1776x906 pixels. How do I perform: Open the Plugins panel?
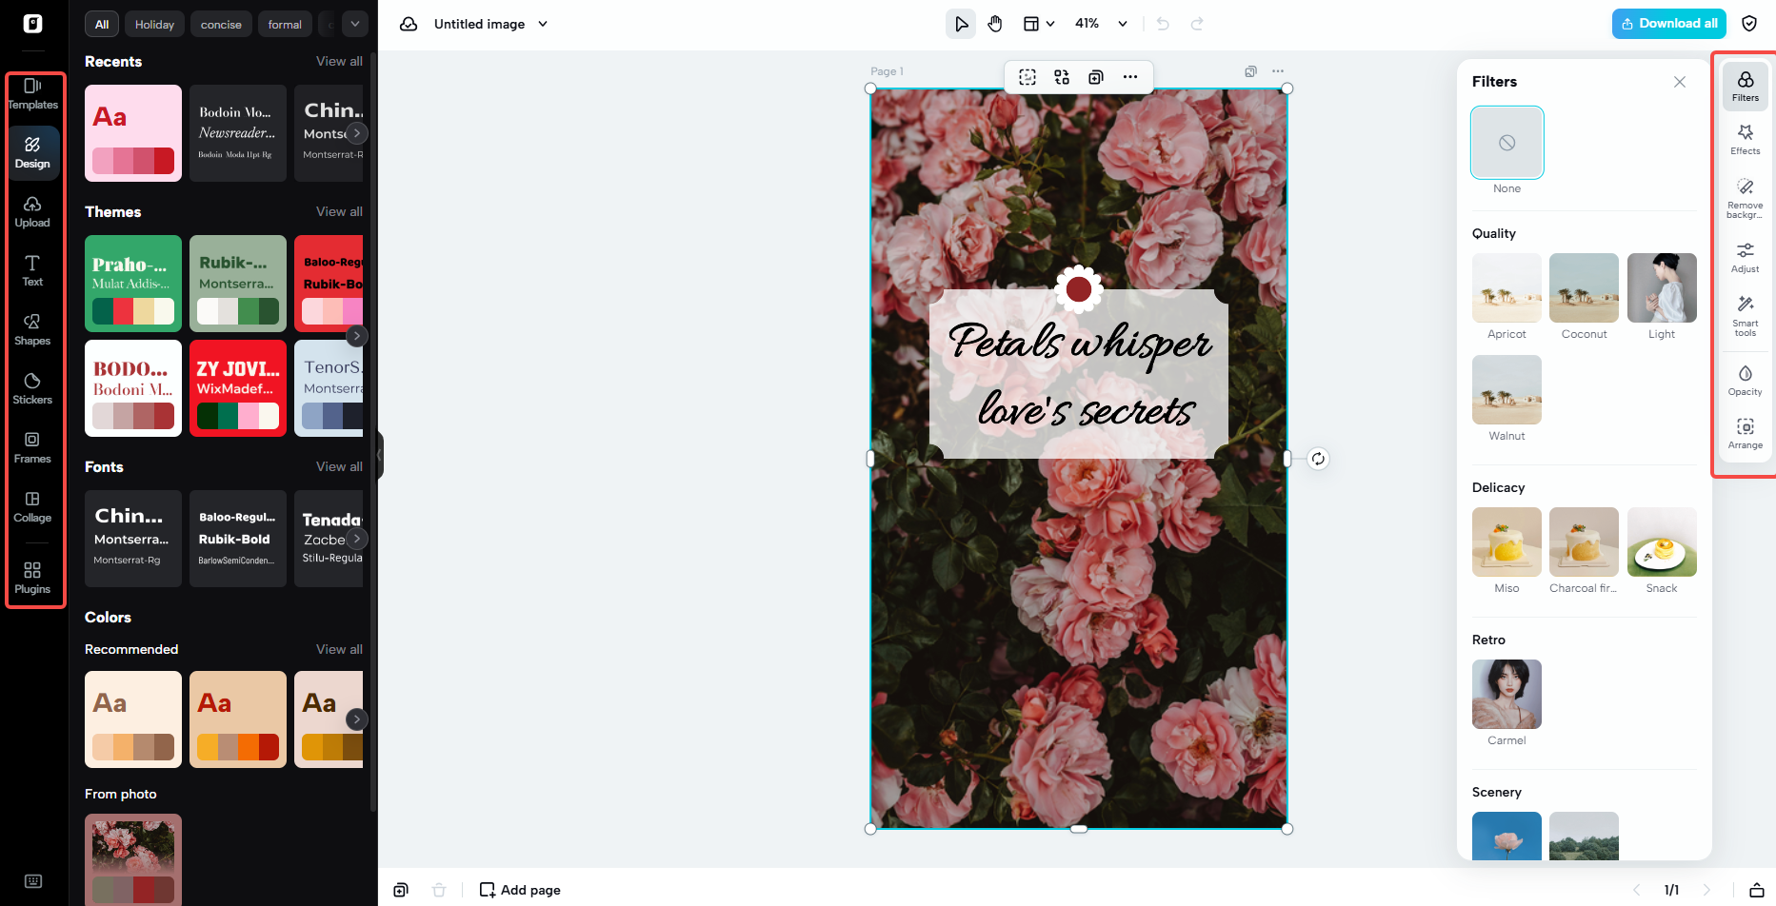(x=32, y=578)
